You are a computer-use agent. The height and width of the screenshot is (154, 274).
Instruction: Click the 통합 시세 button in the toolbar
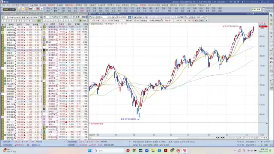click(x=256, y=9)
